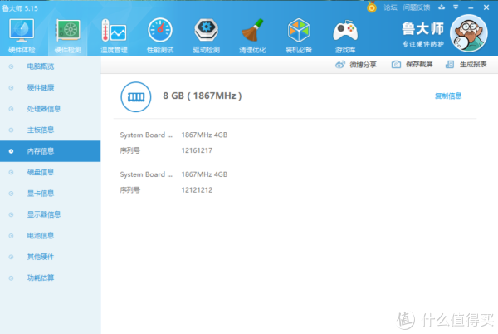Open 论坛 forum link

point(390,7)
